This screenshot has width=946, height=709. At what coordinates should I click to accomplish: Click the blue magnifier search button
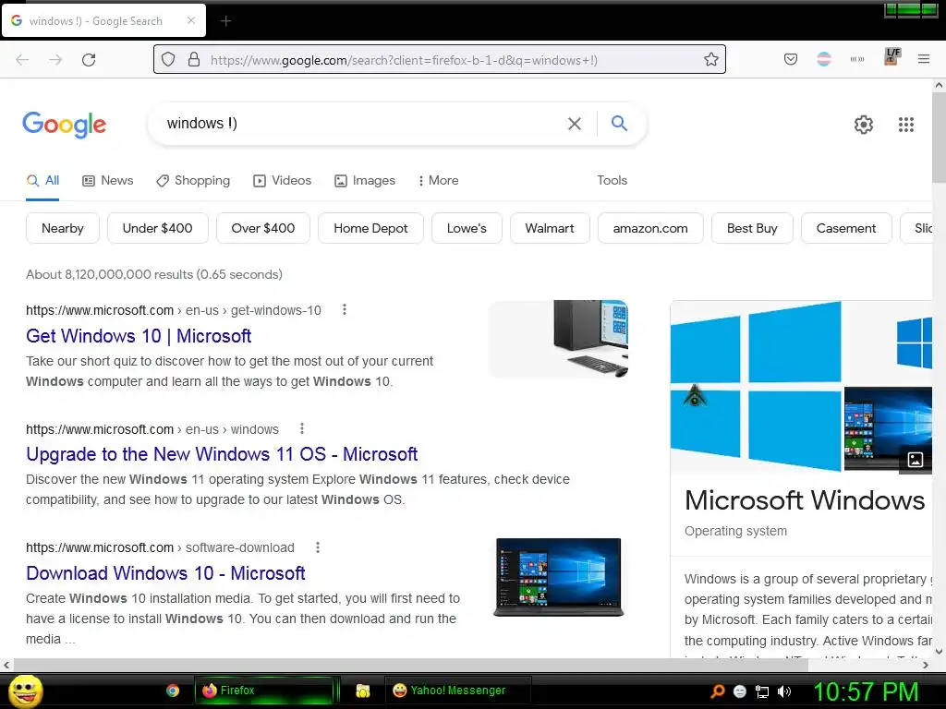(619, 123)
